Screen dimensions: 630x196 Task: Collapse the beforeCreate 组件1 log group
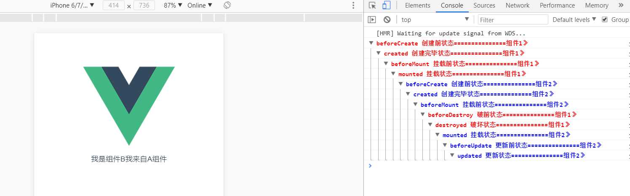pyautogui.click(x=371, y=43)
